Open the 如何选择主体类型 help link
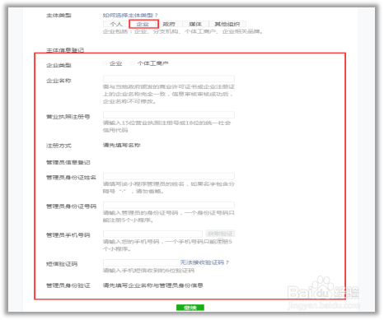 pos(130,15)
